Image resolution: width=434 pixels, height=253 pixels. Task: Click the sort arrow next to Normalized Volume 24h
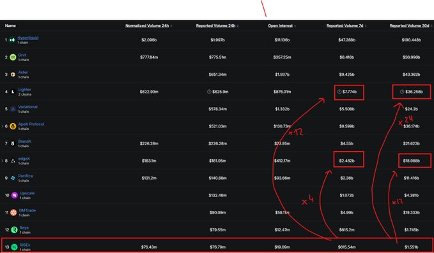(171, 26)
